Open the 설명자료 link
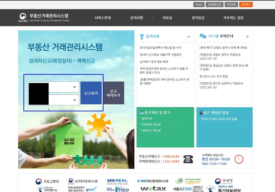 point(147,119)
